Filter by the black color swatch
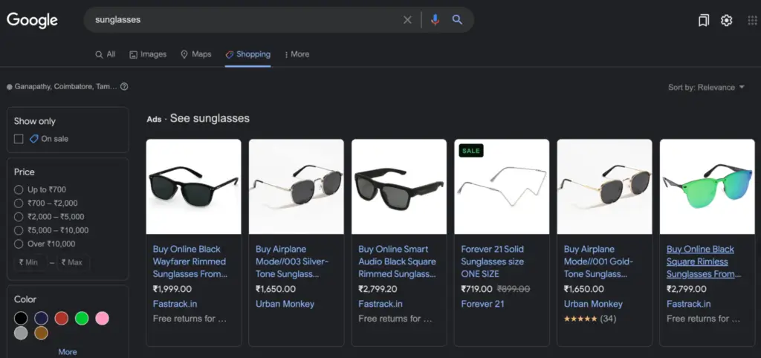The height and width of the screenshot is (358, 761). point(21,319)
